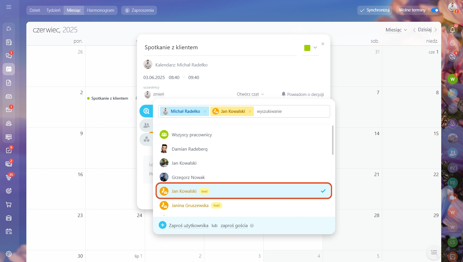The height and width of the screenshot is (262, 463).
Task: Click the plus icon to invite user
Action: click(x=162, y=225)
